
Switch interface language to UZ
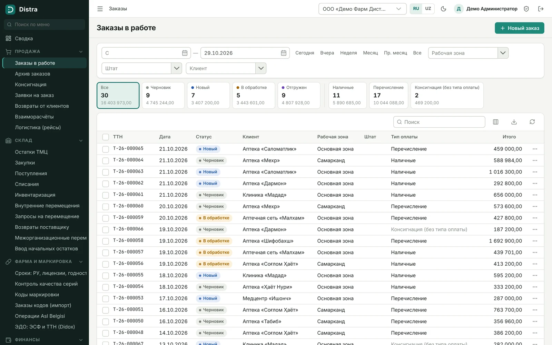pos(428,9)
